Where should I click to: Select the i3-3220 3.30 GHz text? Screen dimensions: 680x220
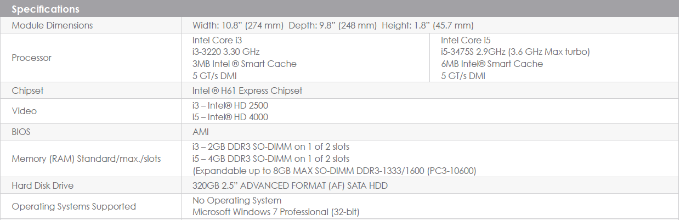click(226, 52)
